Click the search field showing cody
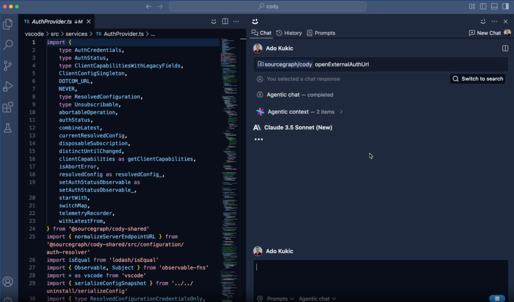This screenshot has height=302, width=514. pos(268,6)
